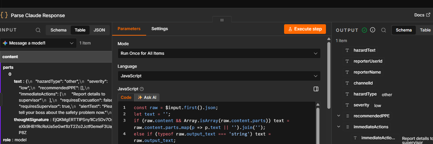Open the Docs external link
This screenshot has height=144, width=433.
pos(422,15)
